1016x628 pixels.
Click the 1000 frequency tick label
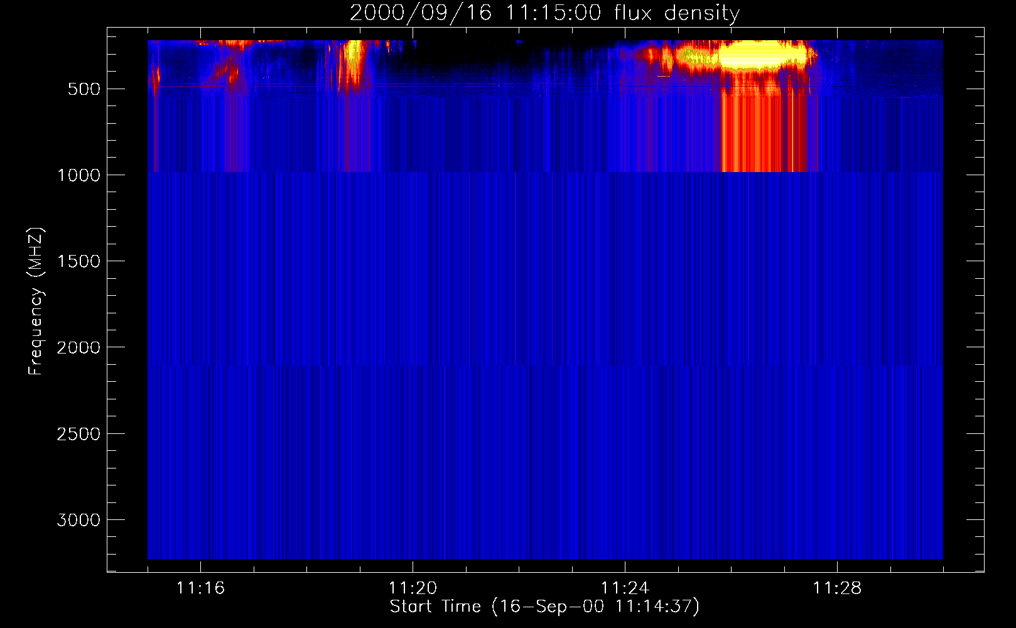tap(79, 175)
